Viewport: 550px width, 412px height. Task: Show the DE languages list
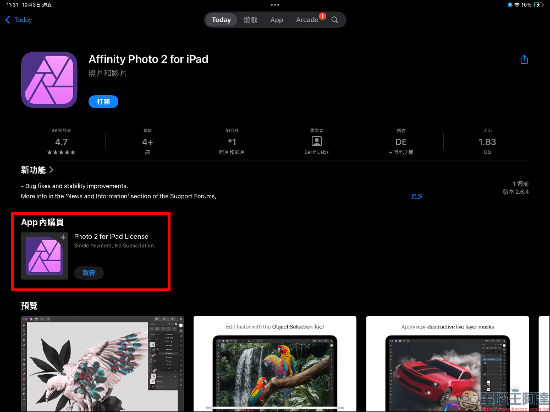tap(401, 142)
